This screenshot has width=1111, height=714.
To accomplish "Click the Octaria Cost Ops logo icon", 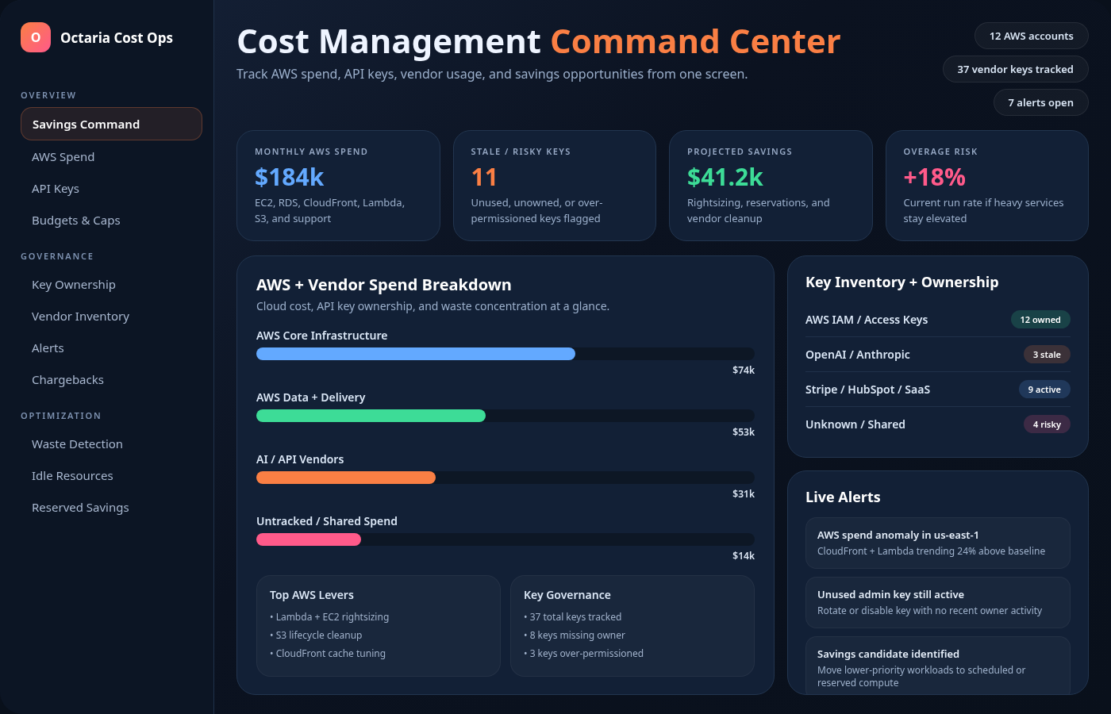I will pos(35,37).
